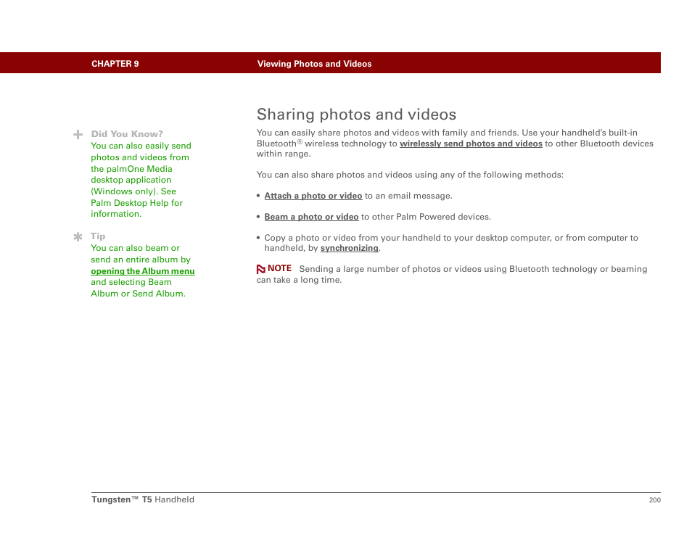Image resolution: width=692 pixels, height=535 pixels.
Task: Follow the 'Attach a photo or video' link
Action: tap(313, 196)
